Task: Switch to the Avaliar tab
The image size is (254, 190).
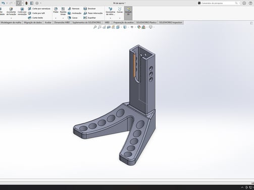Action: pyautogui.click(x=48, y=22)
